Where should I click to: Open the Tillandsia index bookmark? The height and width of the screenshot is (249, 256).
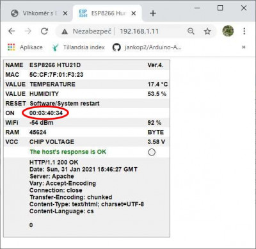tap(78, 47)
